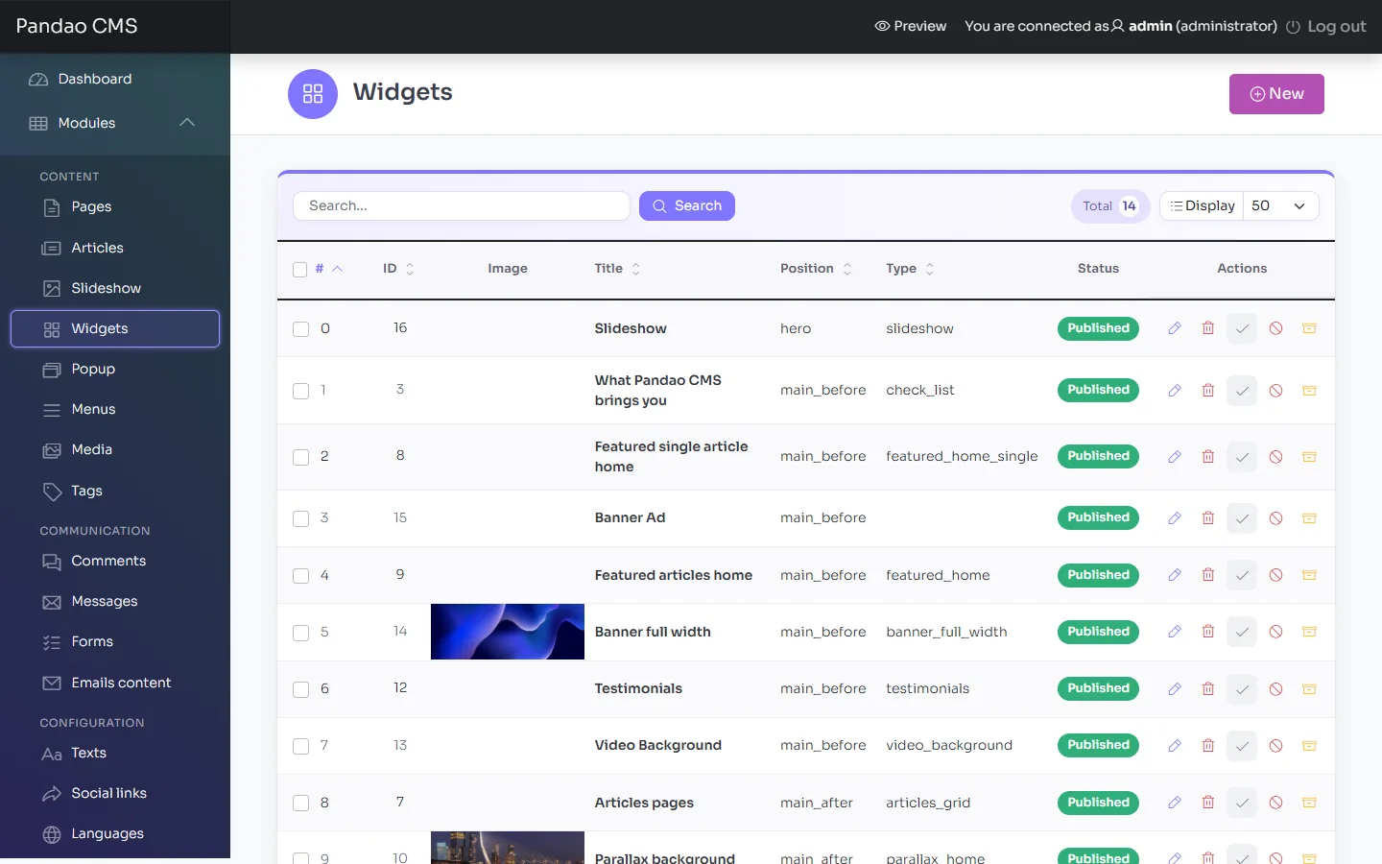The height and width of the screenshot is (864, 1382).
Task: Edit the Testimonials widget with pencil icon
Action: pyautogui.click(x=1174, y=689)
